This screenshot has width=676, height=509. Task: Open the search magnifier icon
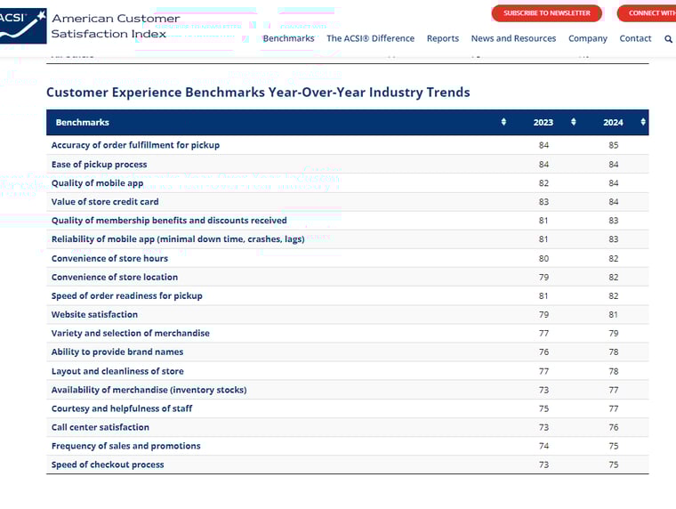point(668,39)
